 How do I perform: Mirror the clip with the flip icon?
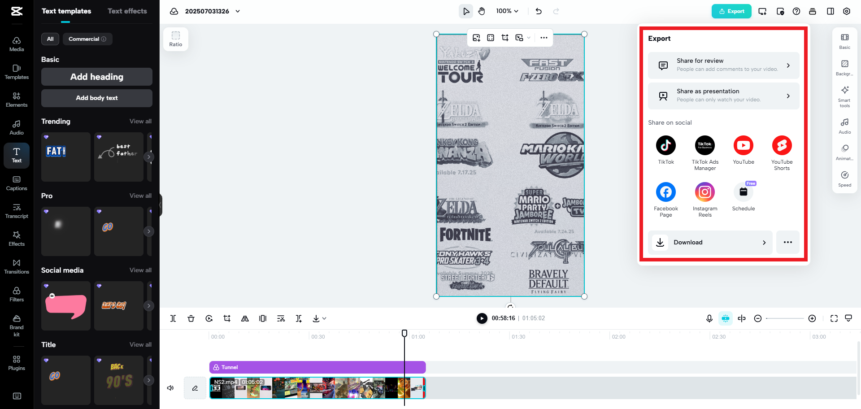point(245,318)
